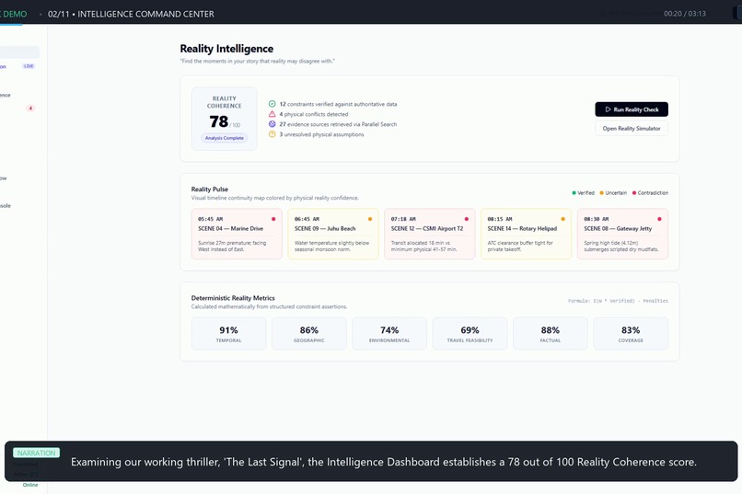Click the 74% Environmental metric tile
The height and width of the screenshot is (494, 742).
coord(389,334)
